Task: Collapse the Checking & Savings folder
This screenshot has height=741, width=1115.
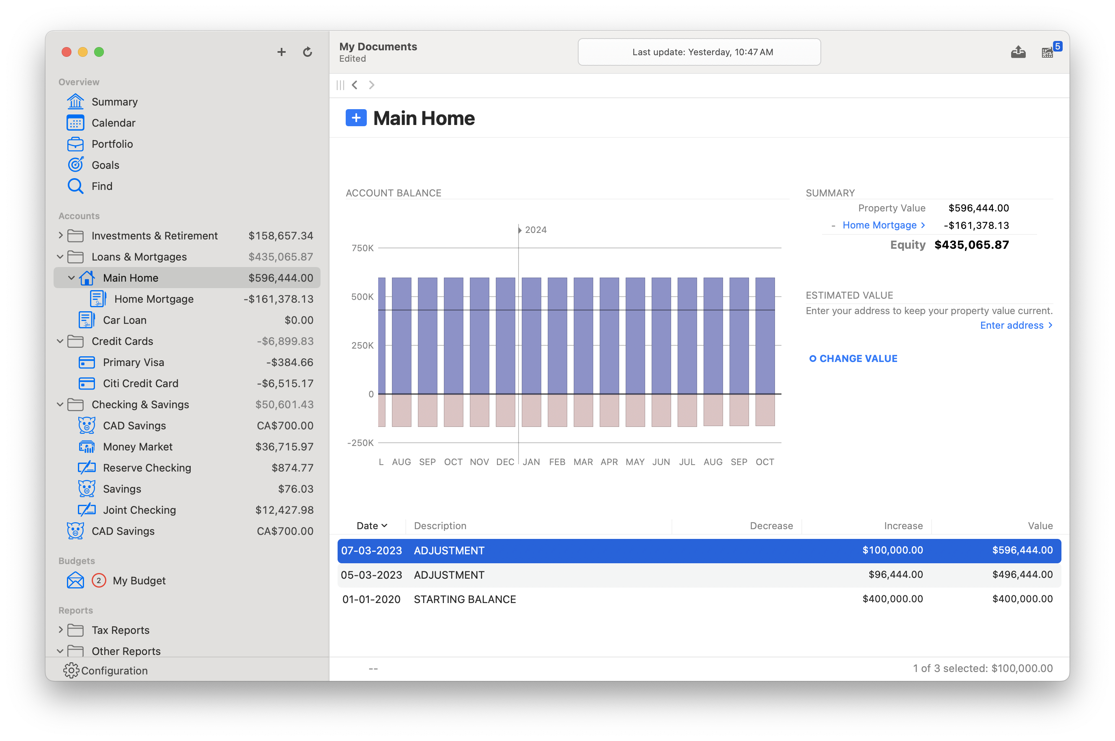Action: [x=60, y=405]
